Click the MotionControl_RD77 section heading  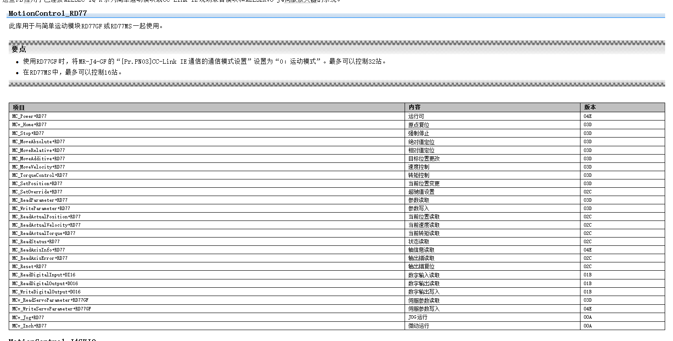coord(48,14)
